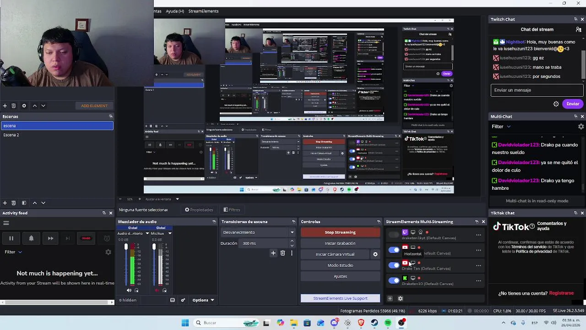The image size is (586, 330).
Task: Open transition properties three-dot menu
Action: pyautogui.click(x=292, y=253)
